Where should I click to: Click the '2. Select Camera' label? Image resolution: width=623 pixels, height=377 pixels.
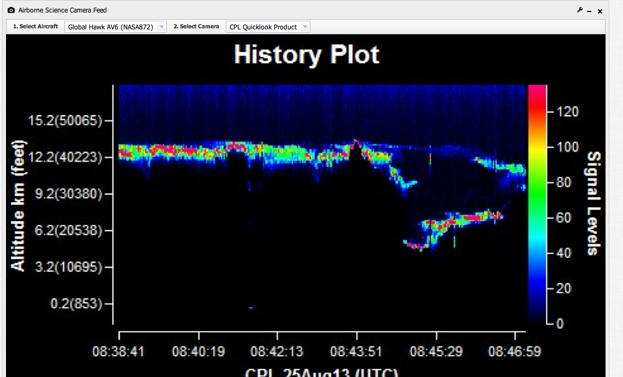pos(196,27)
